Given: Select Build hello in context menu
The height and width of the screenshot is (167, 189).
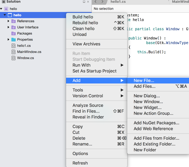Looking at the screenshot, I should point(83,17).
